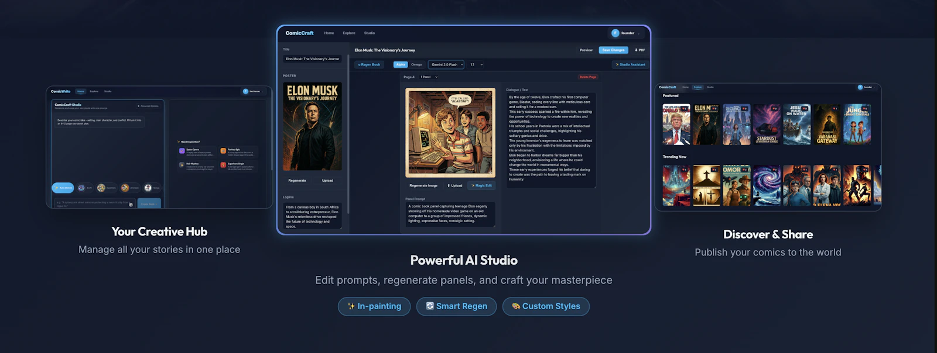This screenshot has width=937, height=353.
Task: Switch to the Alpha mode toggle
Action: pos(401,64)
